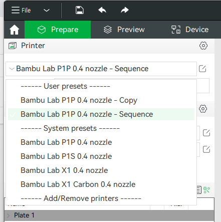Click the ------ System presets ------ heading

click(70, 128)
